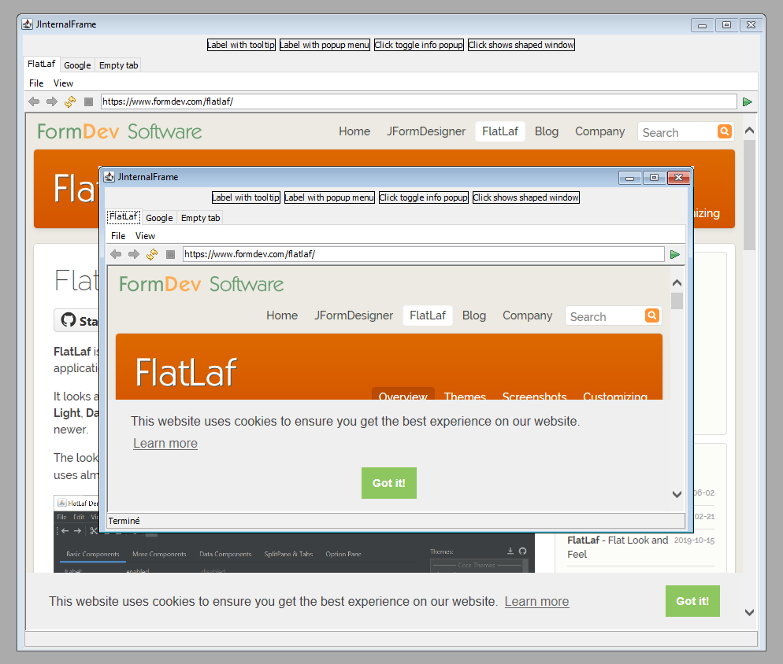Open Home nav link in outer webpage
Image resolution: width=783 pixels, height=664 pixels.
point(354,131)
